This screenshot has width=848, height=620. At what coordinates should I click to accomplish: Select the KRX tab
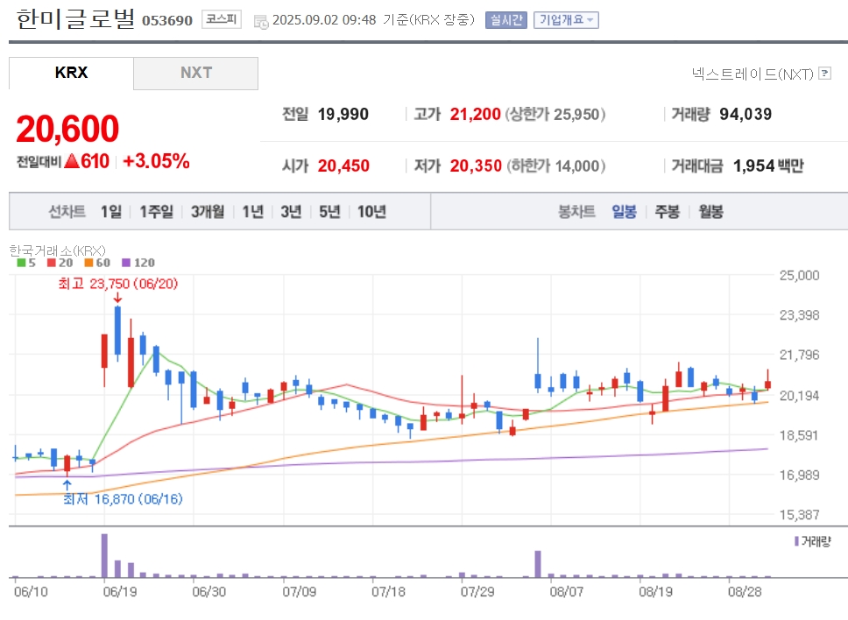click(71, 73)
